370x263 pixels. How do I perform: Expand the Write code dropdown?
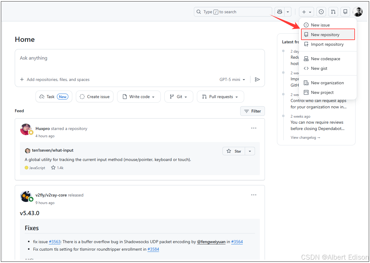coord(139,97)
